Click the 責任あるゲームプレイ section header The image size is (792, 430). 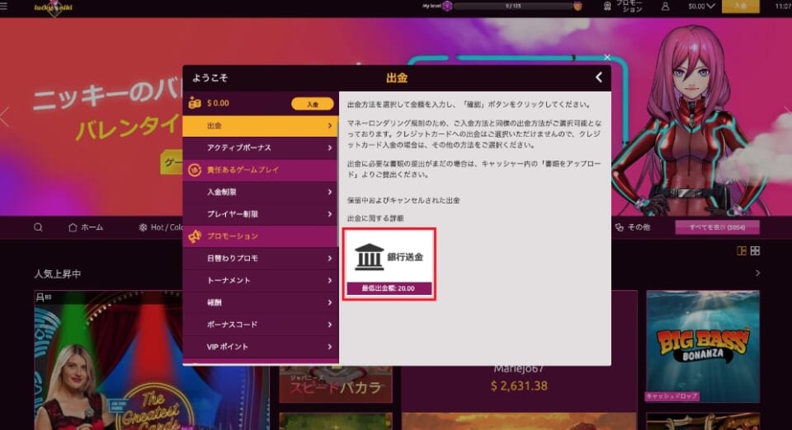pos(261,170)
